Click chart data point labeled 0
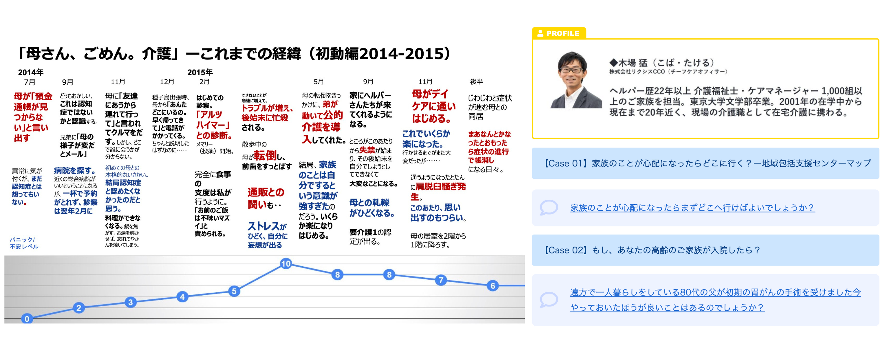This screenshot has width=885, height=354. tap(27, 319)
